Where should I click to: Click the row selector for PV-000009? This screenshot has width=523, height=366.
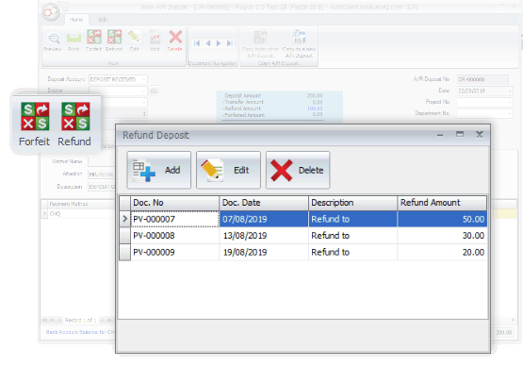[124, 252]
